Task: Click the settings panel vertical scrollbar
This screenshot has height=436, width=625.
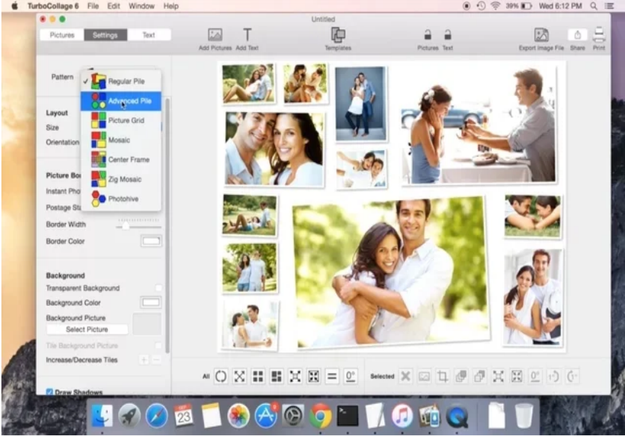Action: point(167,225)
